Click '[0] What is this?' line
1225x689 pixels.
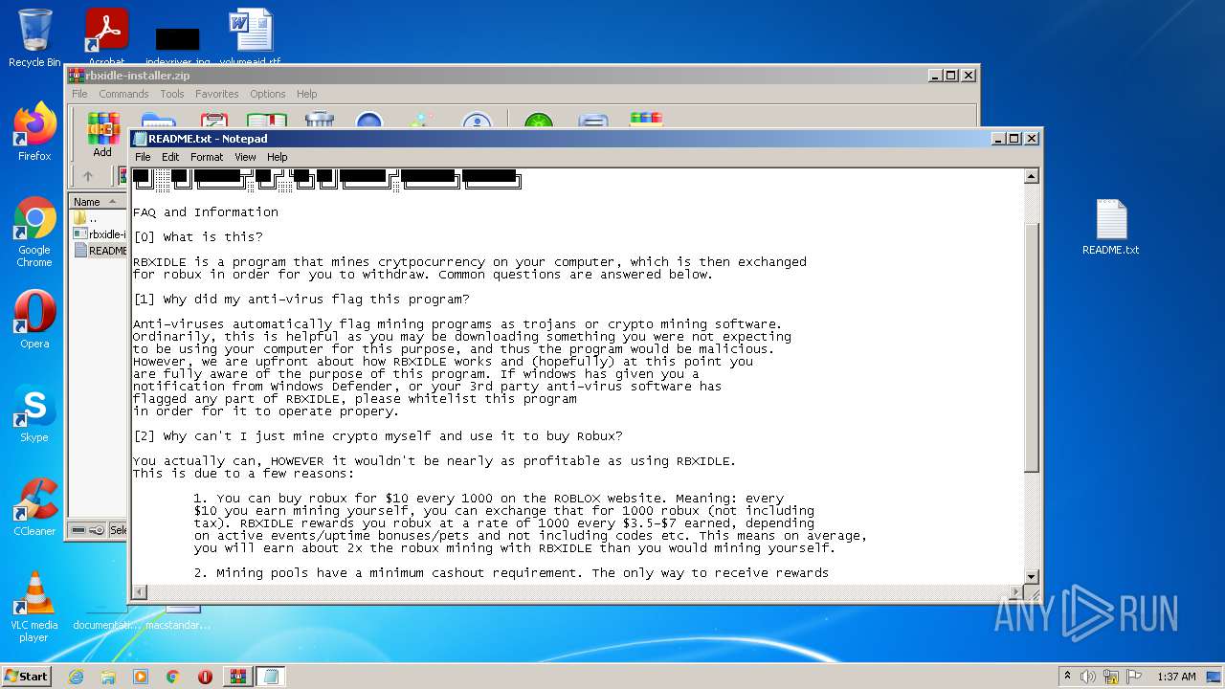click(198, 237)
